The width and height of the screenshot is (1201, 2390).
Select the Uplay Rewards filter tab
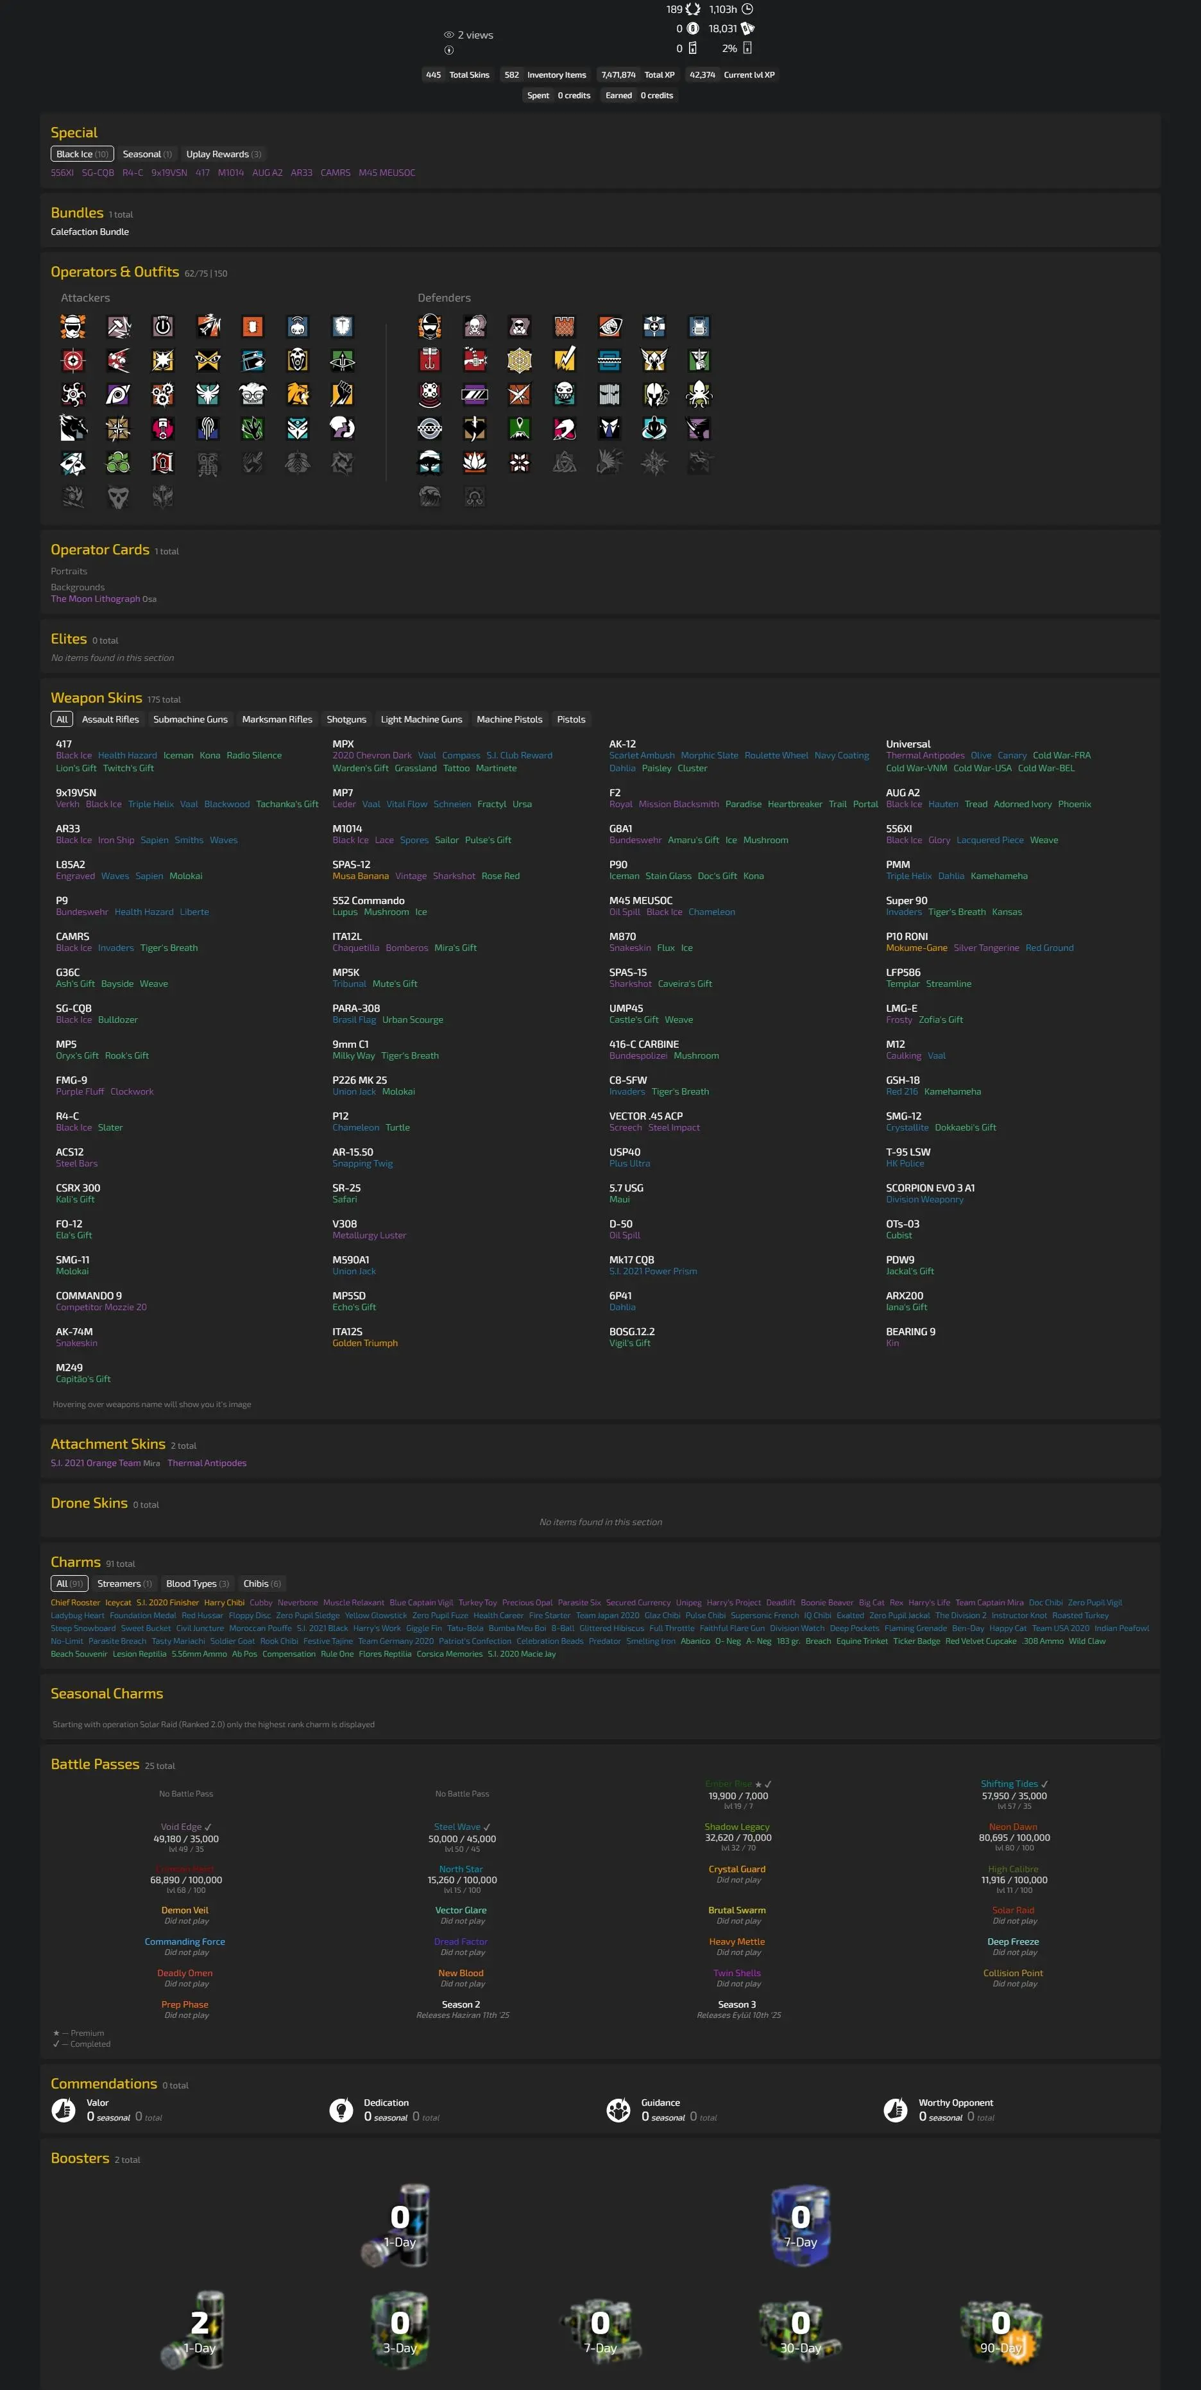point(223,154)
